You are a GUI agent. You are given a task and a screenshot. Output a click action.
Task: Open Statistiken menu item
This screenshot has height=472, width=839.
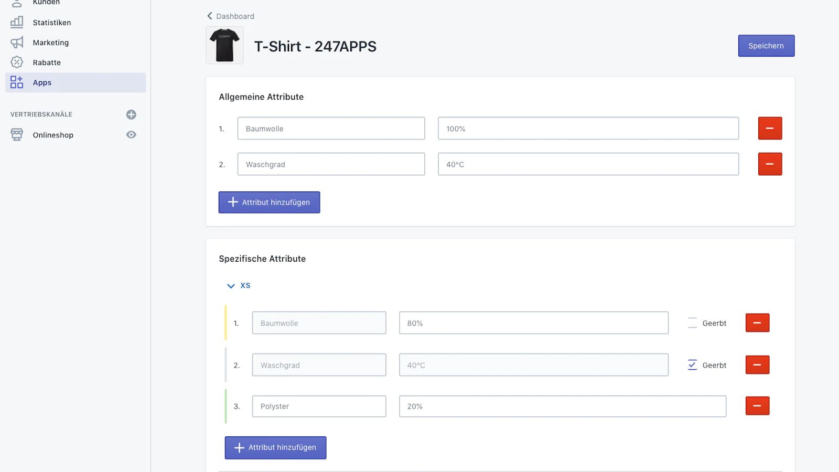point(52,23)
